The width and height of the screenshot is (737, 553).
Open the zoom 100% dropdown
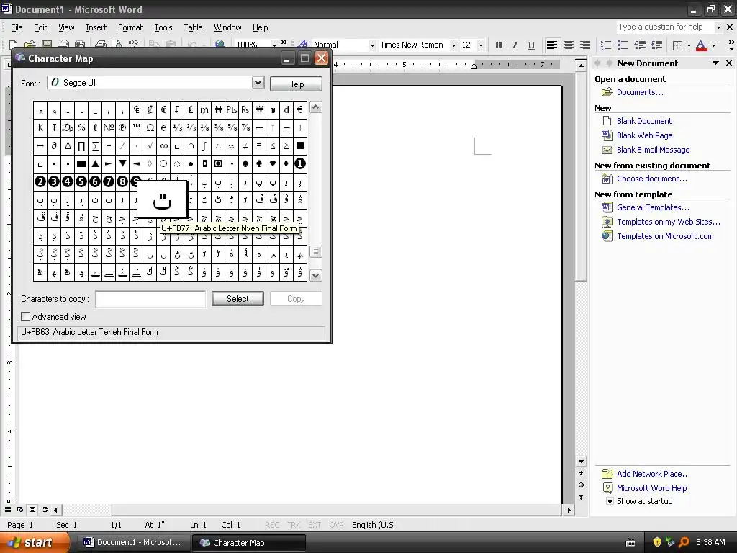tap(274, 45)
